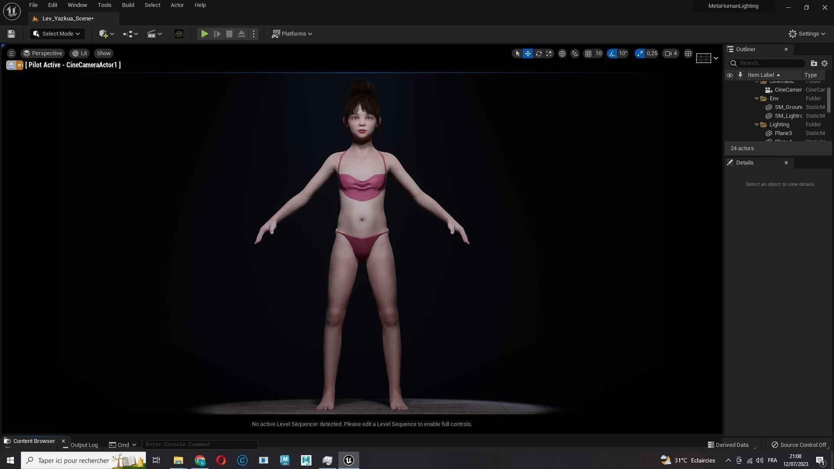Toggle surface snapping icon

575,53
